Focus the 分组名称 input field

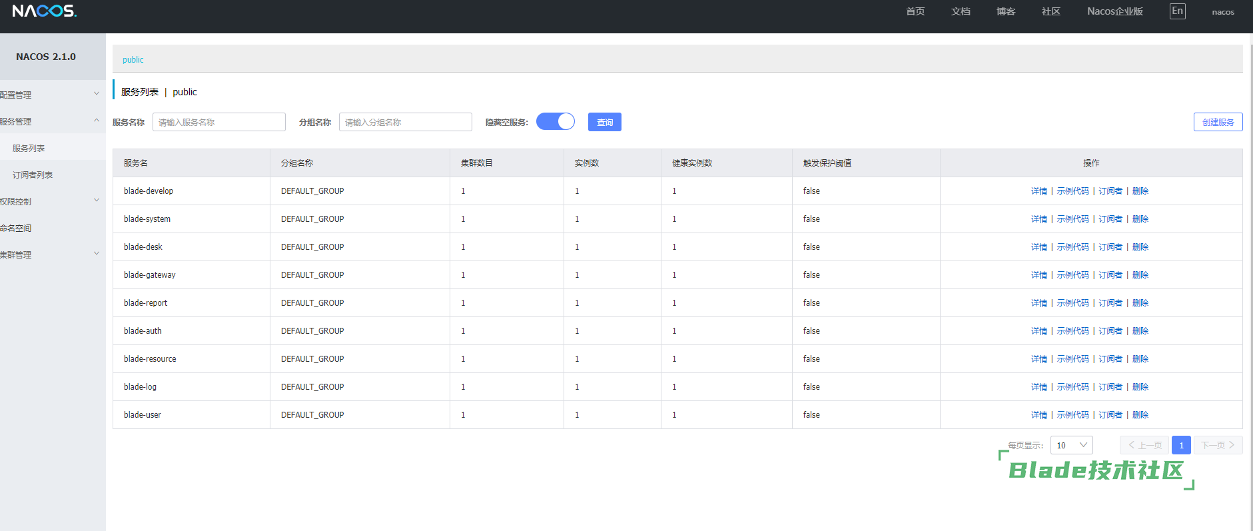[x=406, y=122]
